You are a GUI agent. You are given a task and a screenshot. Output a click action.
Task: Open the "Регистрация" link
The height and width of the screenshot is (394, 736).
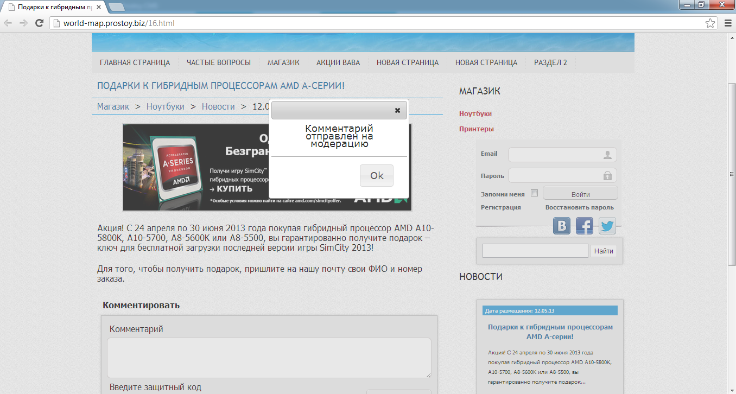coord(501,207)
